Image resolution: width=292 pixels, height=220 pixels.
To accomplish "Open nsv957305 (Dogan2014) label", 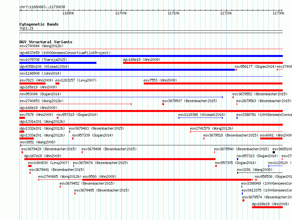I will (236, 163).
